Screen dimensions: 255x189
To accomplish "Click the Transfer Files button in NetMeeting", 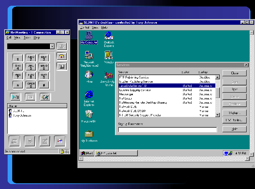I will point(59,141).
